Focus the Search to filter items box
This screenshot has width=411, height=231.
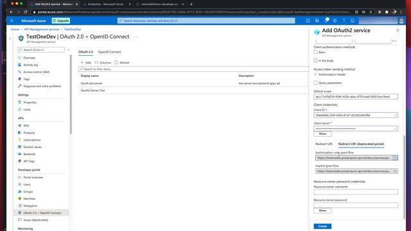tap(194, 69)
